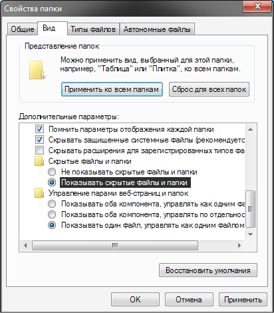Select Не показывать скрытые файлы и папки
Screen dimensions: 274x313
tap(52, 172)
